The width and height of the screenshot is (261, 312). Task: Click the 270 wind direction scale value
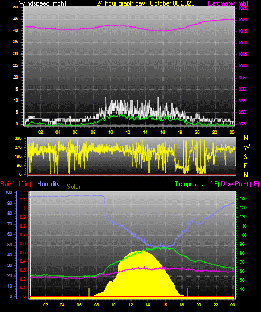point(18,148)
